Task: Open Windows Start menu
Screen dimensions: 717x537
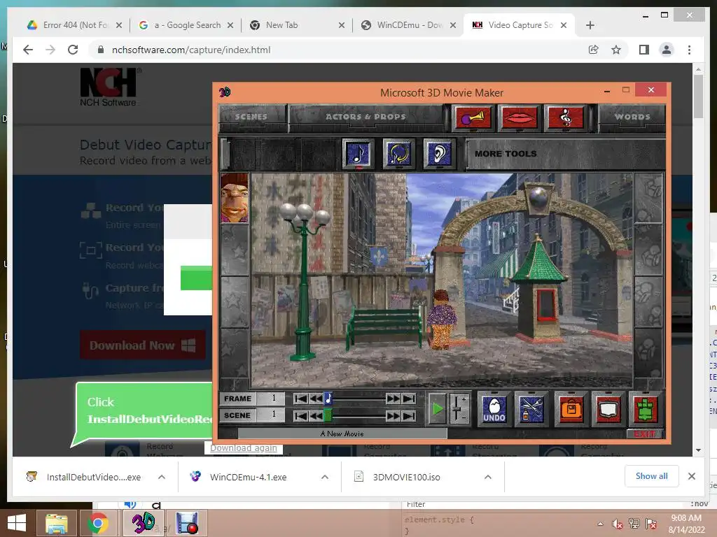Action: tap(17, 523)
